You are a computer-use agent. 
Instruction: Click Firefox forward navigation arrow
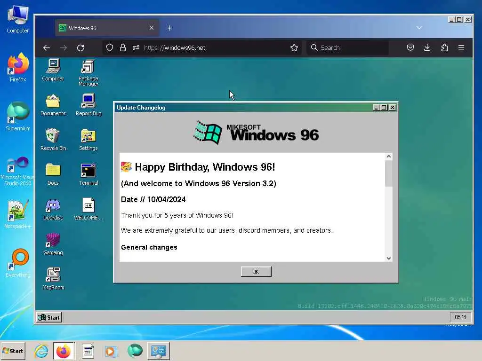click(x=64, y=47)
